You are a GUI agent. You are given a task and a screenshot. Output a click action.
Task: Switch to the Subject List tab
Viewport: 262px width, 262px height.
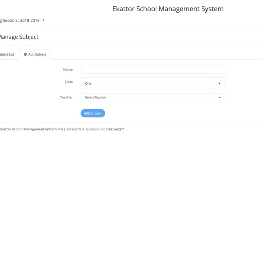coord(7,55)
